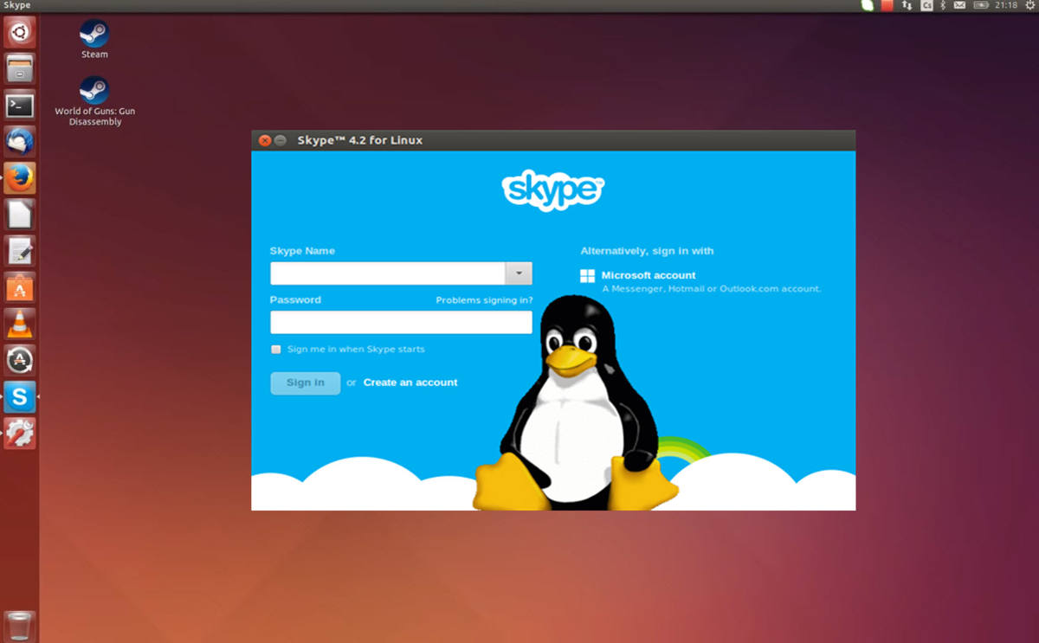Open Ubuntu Software Center icon
Screen dimensions: 1039x643
[19, 287]
